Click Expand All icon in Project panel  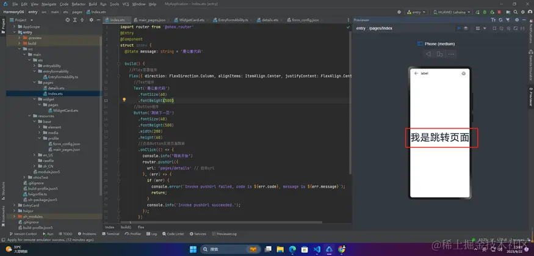[75, 20]
